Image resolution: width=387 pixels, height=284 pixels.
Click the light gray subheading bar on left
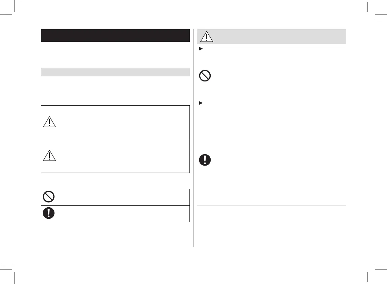[115, 72]
